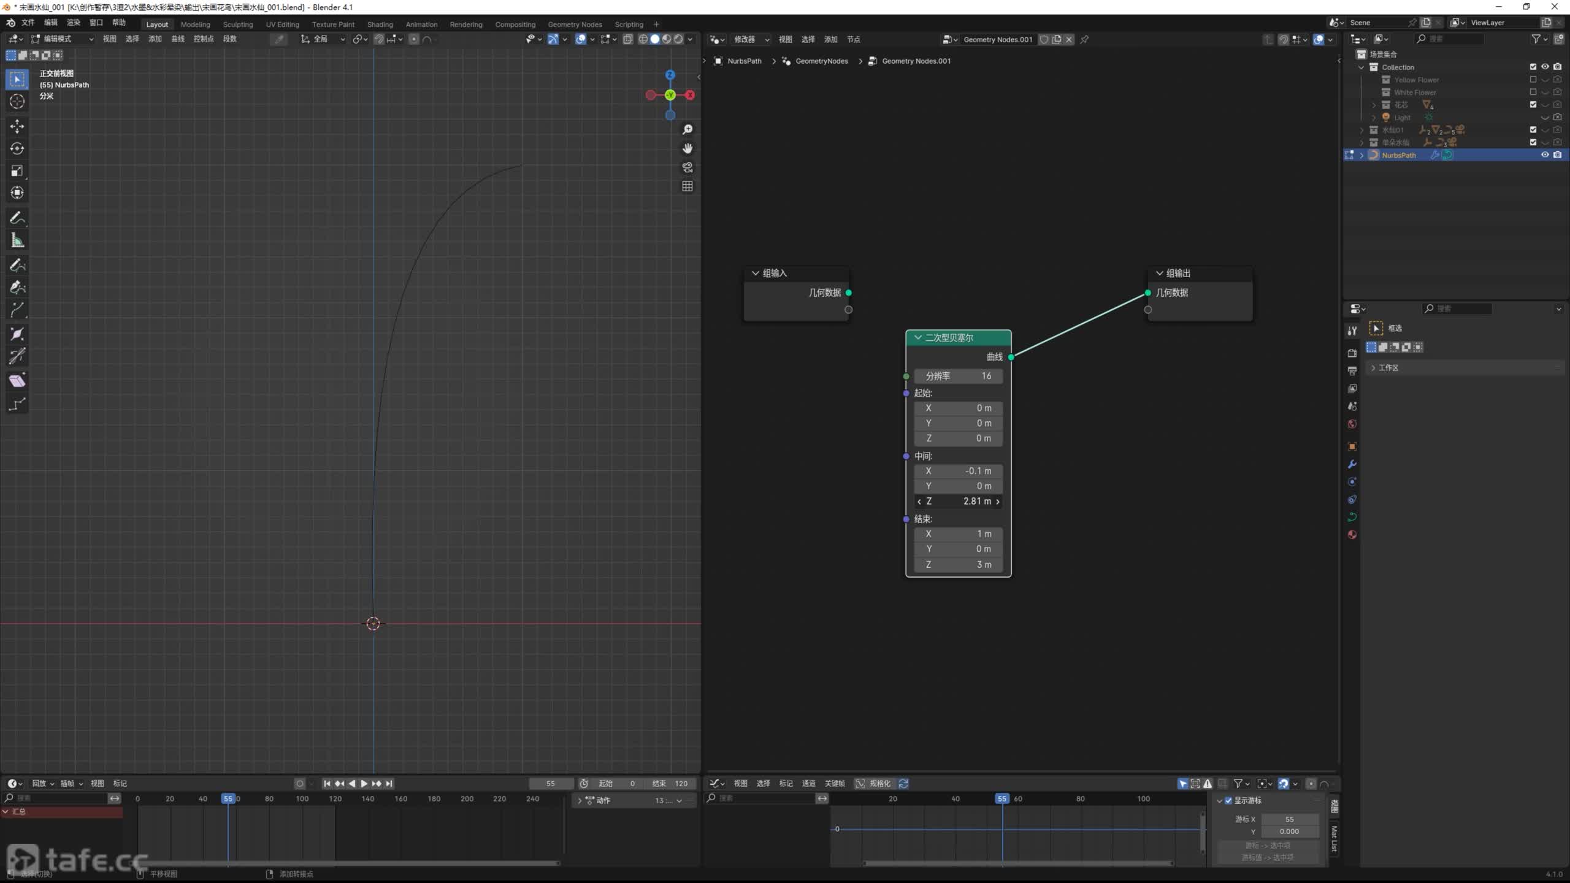Select the Move tool in the viewport toolbar

[17, 126]
